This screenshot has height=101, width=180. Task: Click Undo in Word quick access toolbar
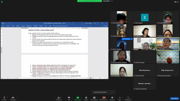point(5,23)
